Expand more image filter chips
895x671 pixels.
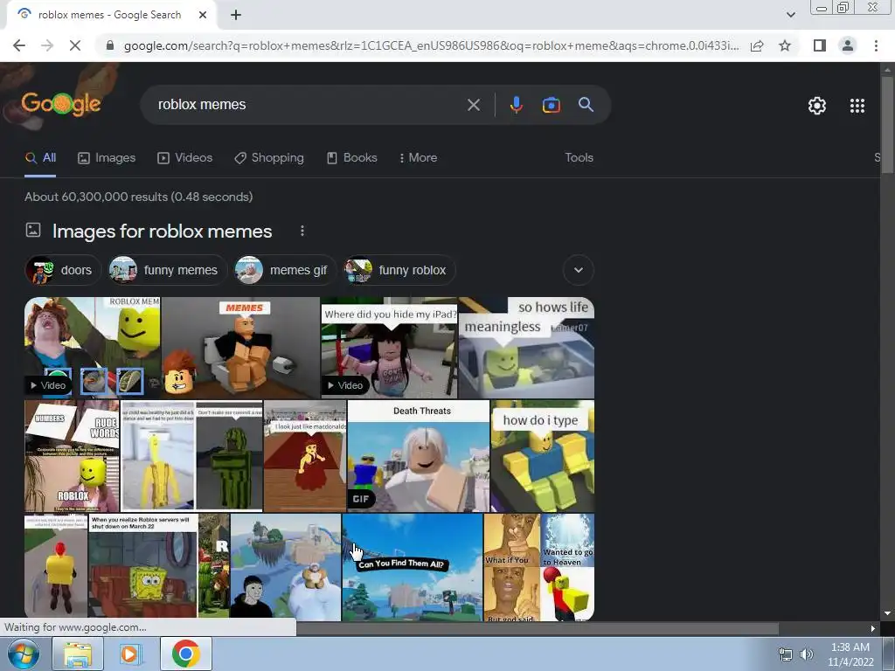[x=579, y=271]
